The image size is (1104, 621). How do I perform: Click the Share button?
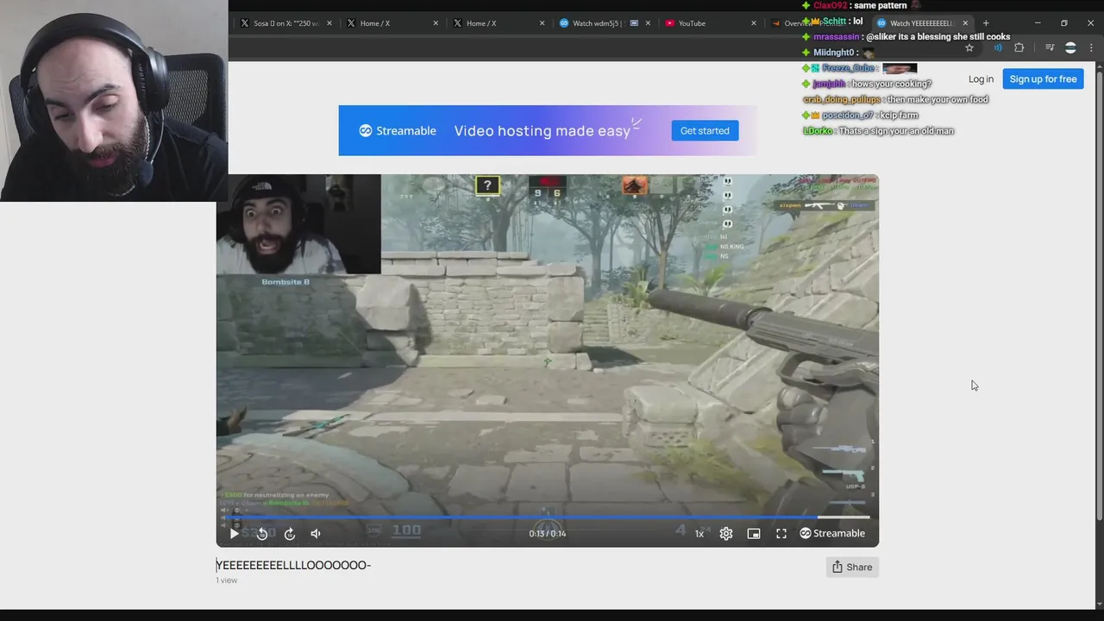pyautogui.click(x=852, y=567)
